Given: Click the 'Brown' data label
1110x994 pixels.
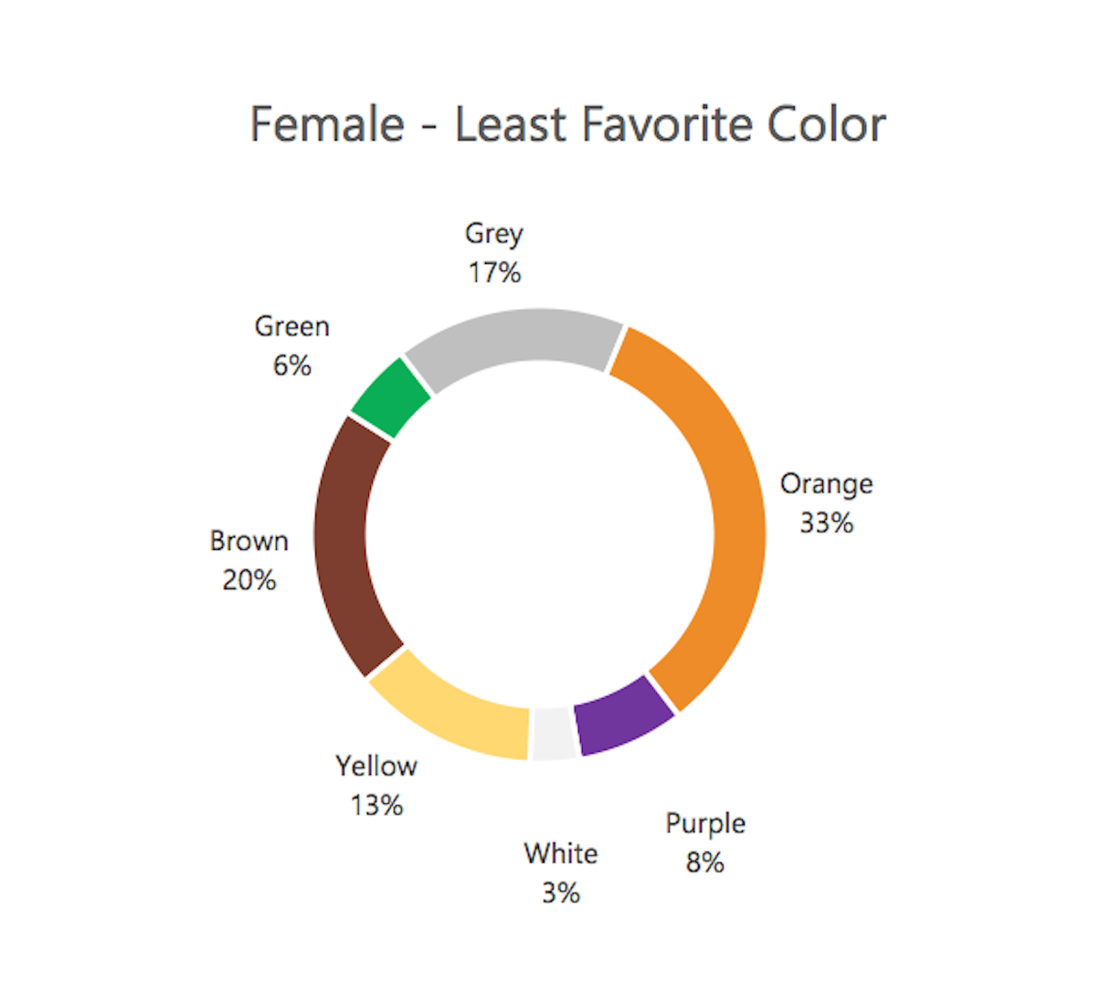Looking at the screenshot, I should [248, 541].
